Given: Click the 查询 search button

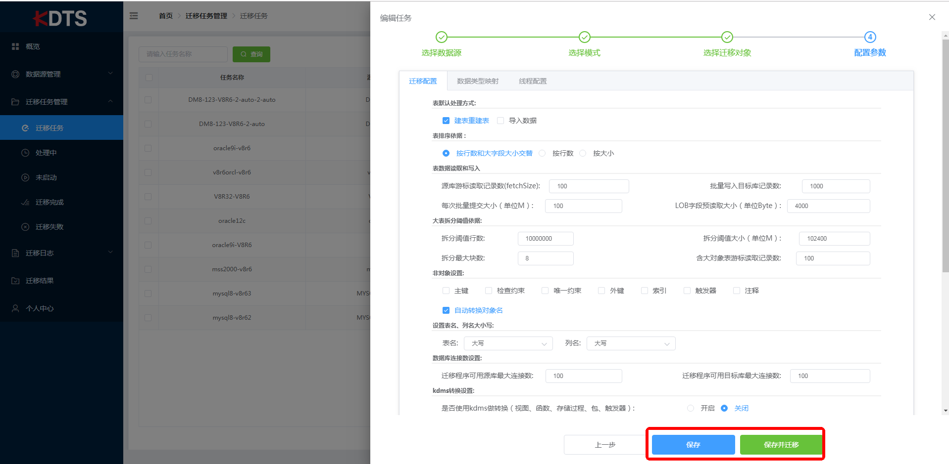Looking at the screenshot, I should (251, 54).
